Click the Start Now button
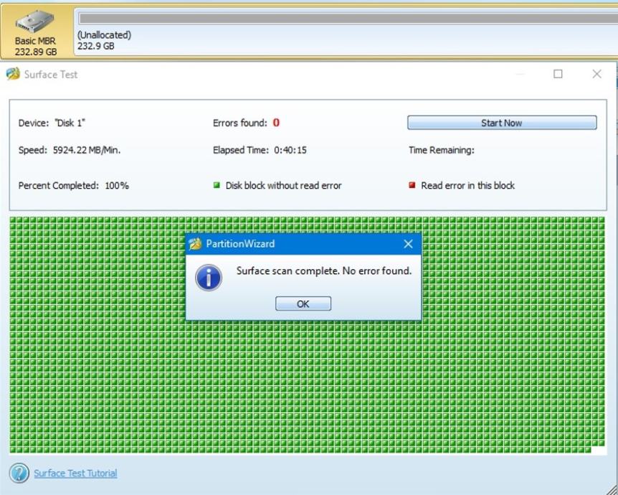618x495 pixels. 502,123
